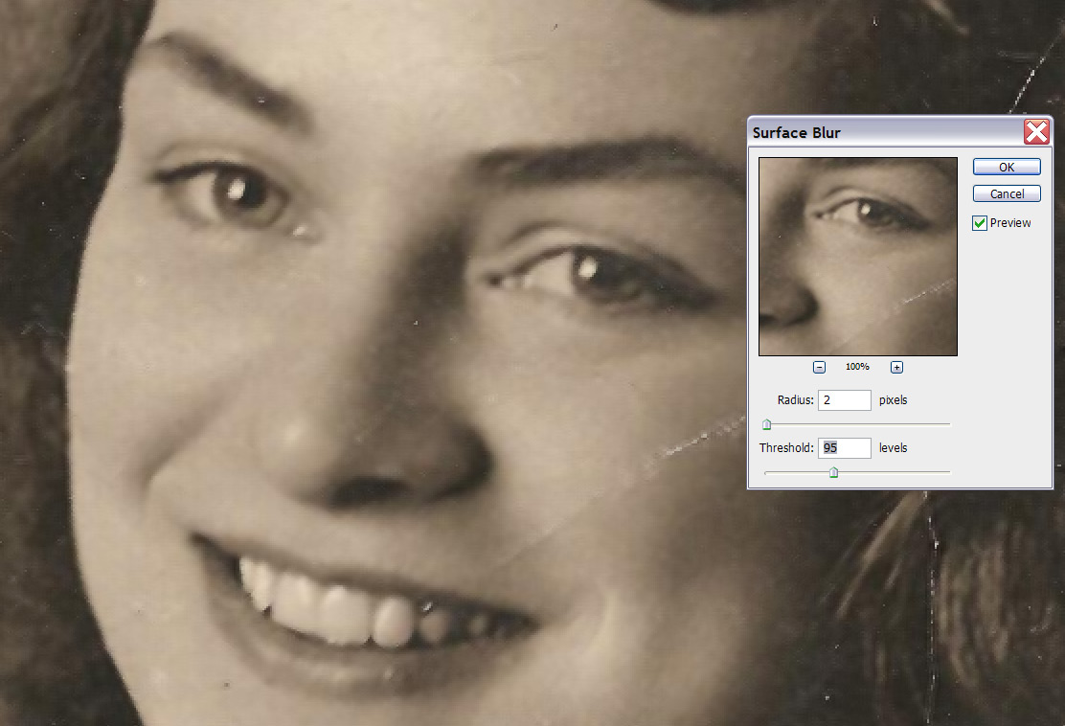The height and width of the screenshot is (726, 1065).
Task: Zoom out the filter preview with minus
Action: (820, 367)
